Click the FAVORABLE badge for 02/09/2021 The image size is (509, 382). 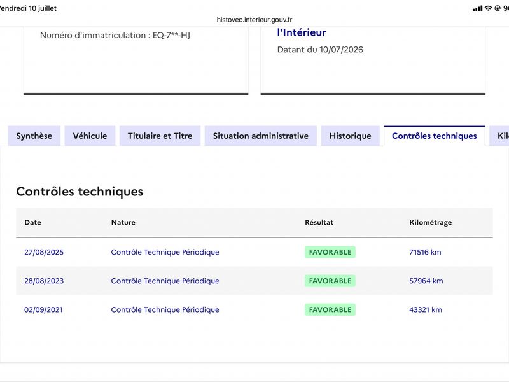(x=330, y=309)
